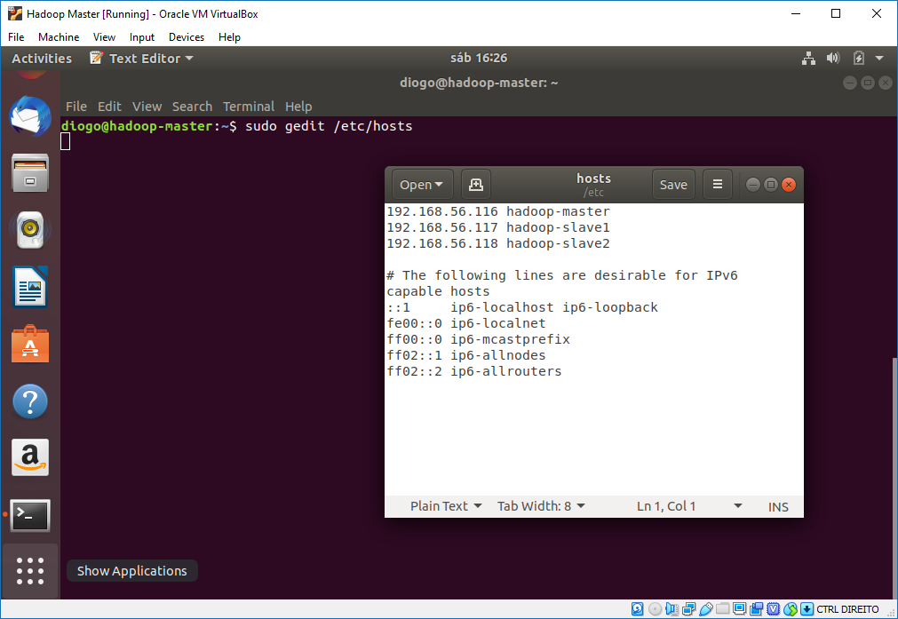The width and height of the screenshot is (898, 619).
Task: Save the hosts file with the Save button
Action: [x=672, y=184]
